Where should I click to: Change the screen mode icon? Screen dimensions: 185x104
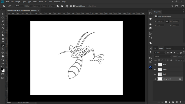tap(3, 78)
